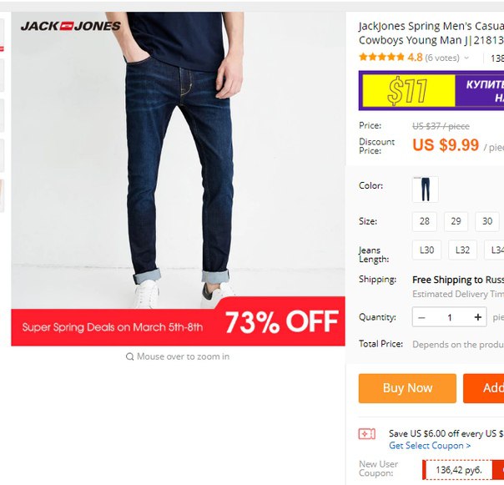Click the Jack Jones brand logo
This screenshot has width=504, height=485.
coord(71,26)
